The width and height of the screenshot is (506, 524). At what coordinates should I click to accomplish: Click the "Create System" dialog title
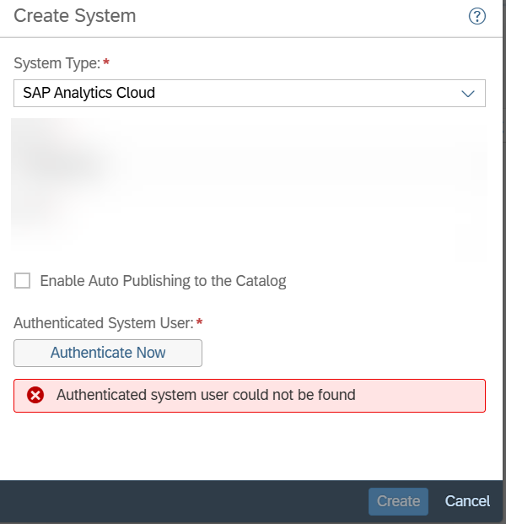click(75, 16)
